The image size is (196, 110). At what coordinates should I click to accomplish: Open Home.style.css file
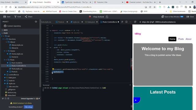tap(17, 54)
